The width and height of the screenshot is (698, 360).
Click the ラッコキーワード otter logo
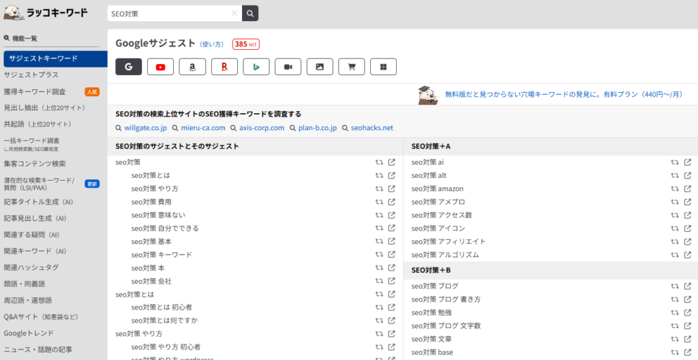coord(46,12)
